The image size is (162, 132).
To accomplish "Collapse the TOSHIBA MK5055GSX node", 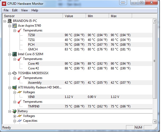I will [10, 73].
